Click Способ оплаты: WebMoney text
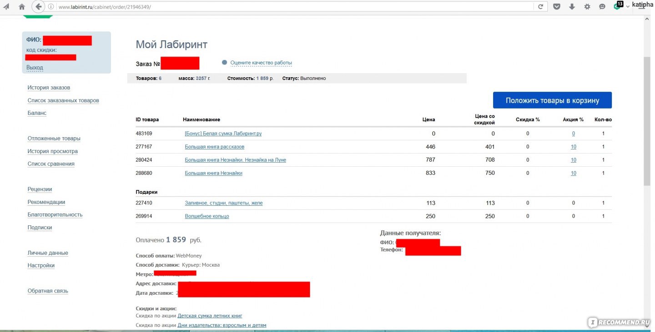This screenshot has width=655, height=332. point(169,256)
